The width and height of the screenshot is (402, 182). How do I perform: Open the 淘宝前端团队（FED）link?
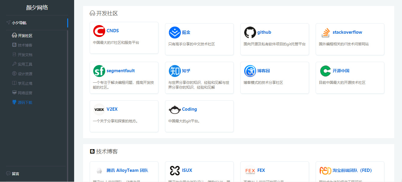click(352, 170)
